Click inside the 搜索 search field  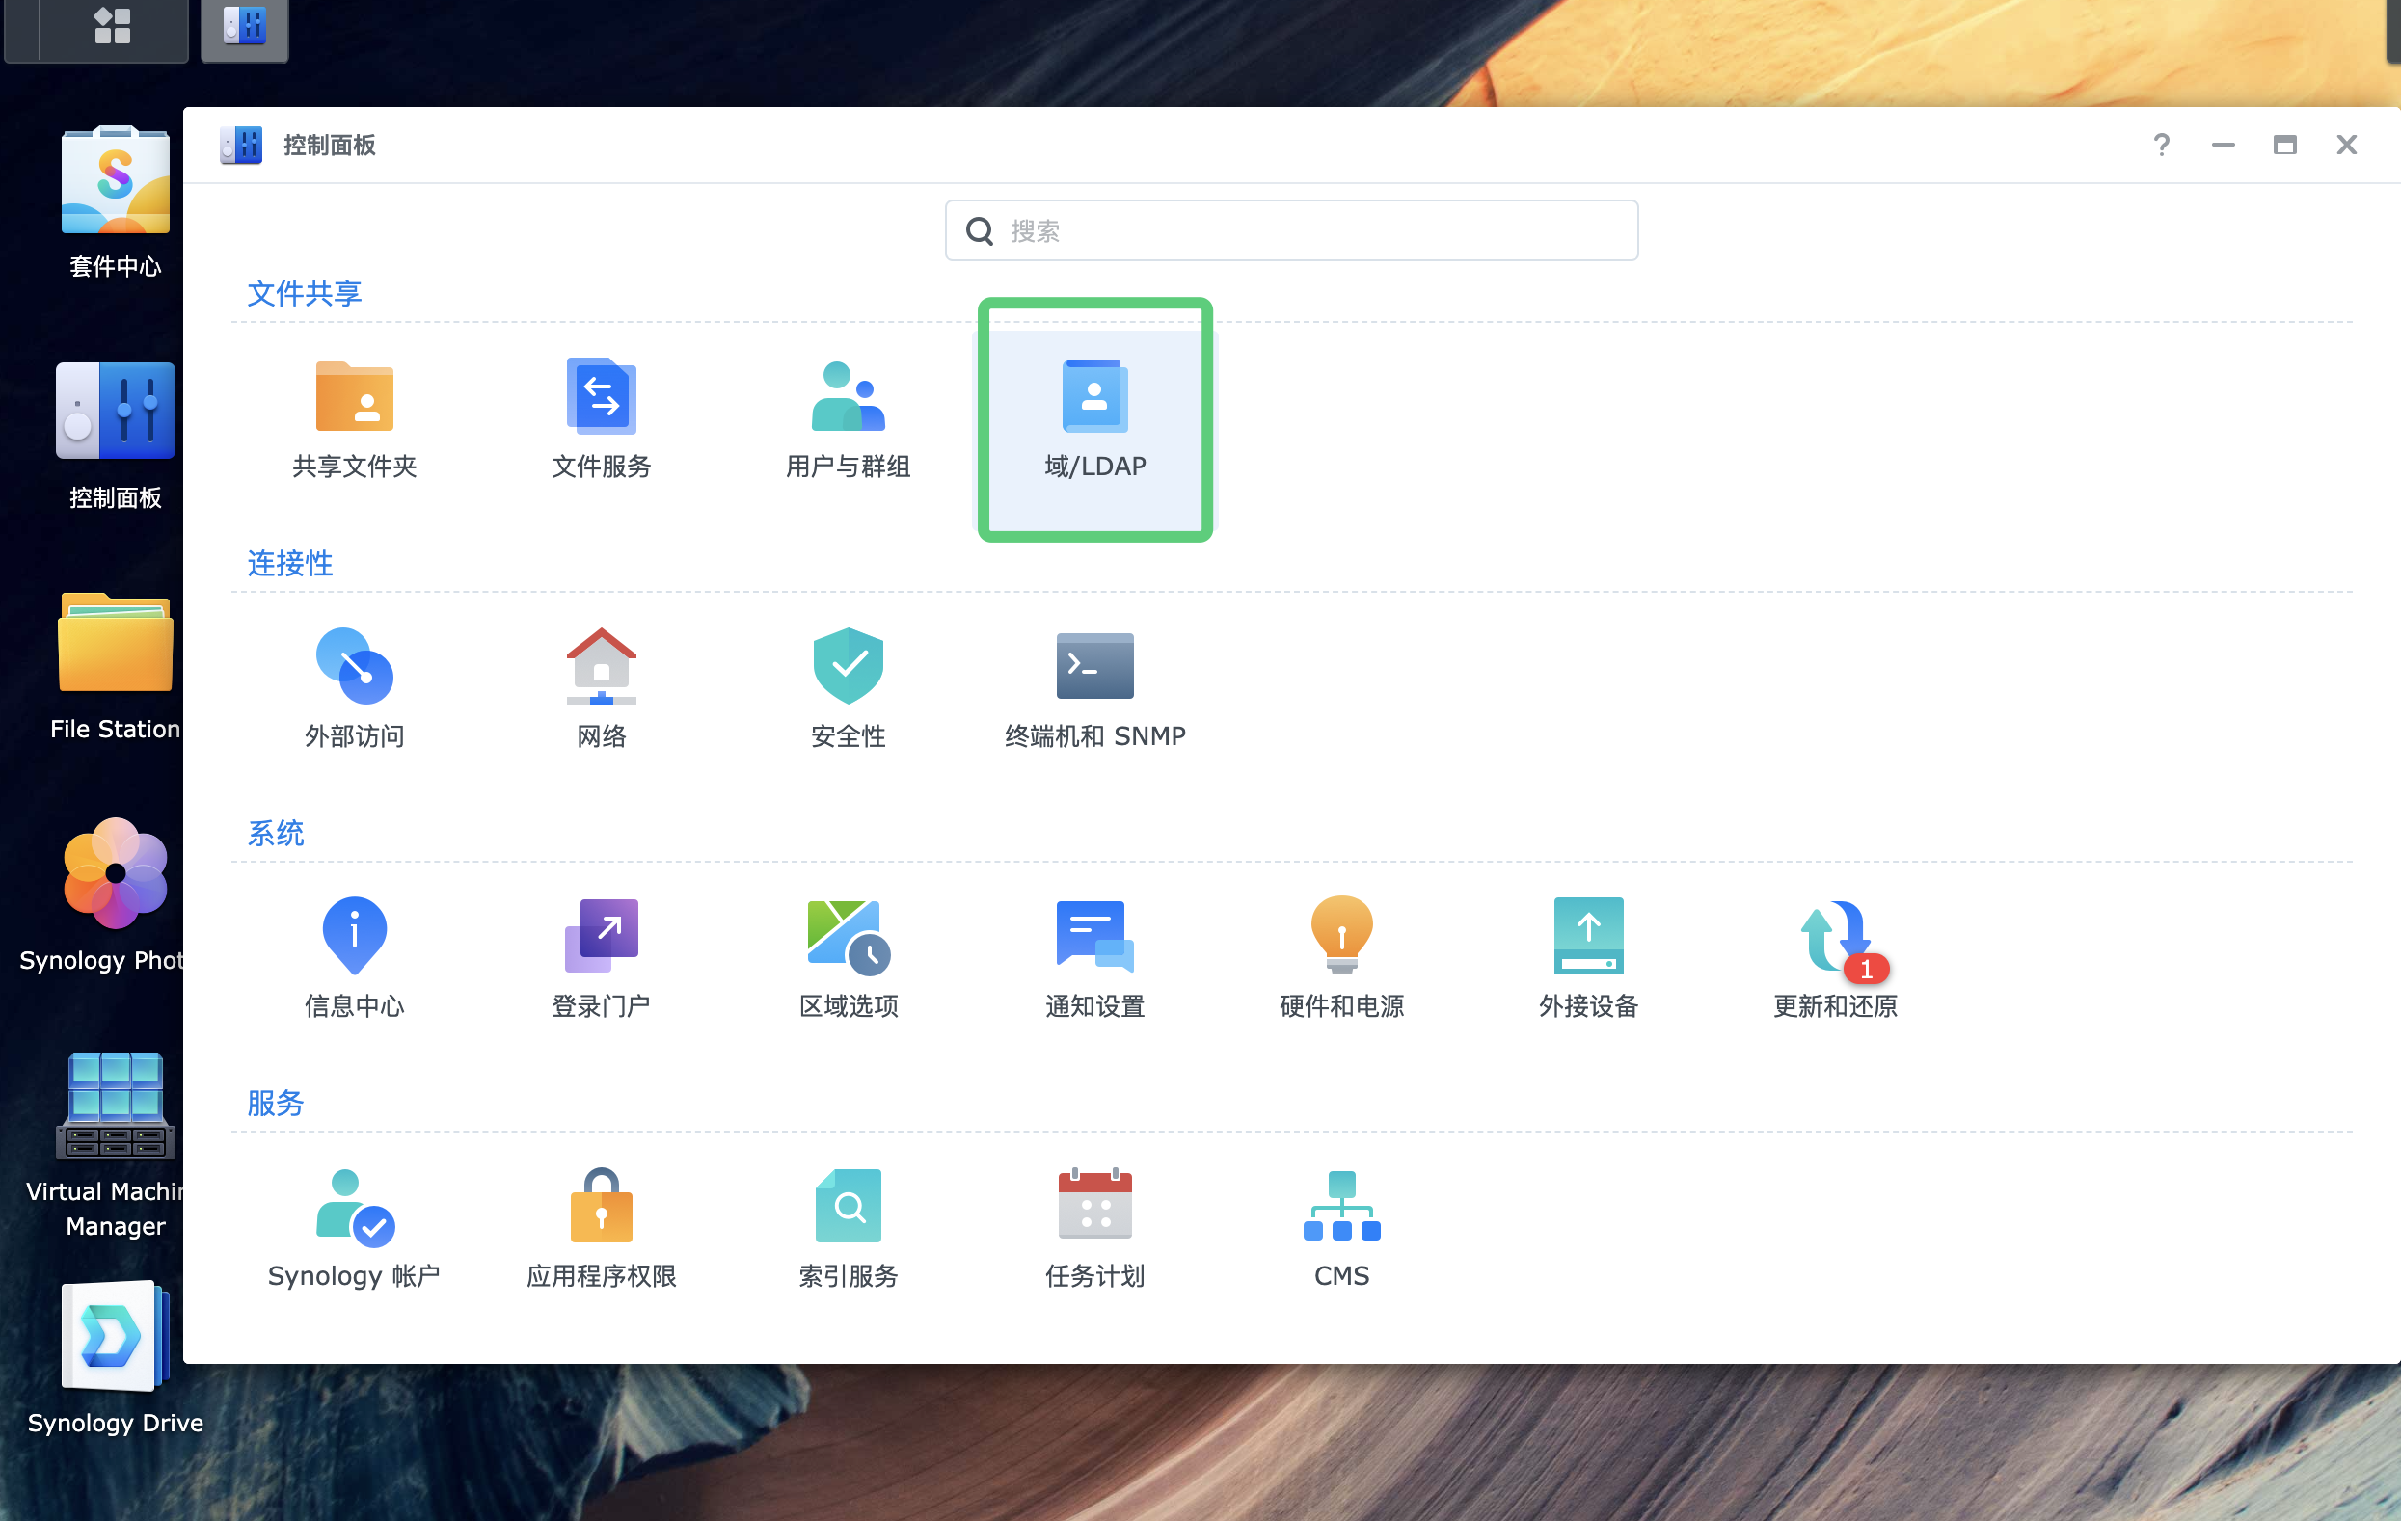click(1291, 230)
